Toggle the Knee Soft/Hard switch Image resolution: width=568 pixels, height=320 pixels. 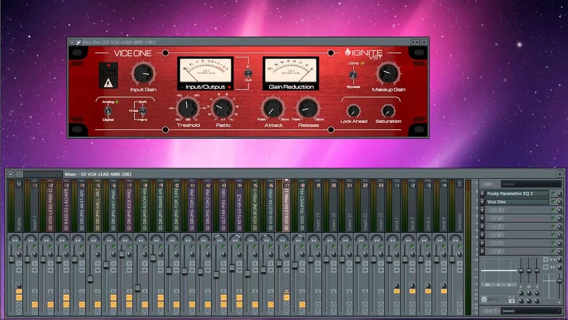tap(143, 111)
